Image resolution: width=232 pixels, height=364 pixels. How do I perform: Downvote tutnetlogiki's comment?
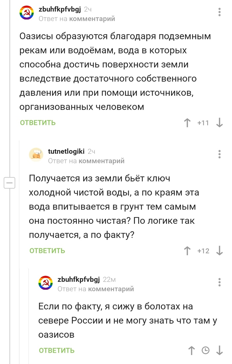pyautogui.click(x=219, y=251)
